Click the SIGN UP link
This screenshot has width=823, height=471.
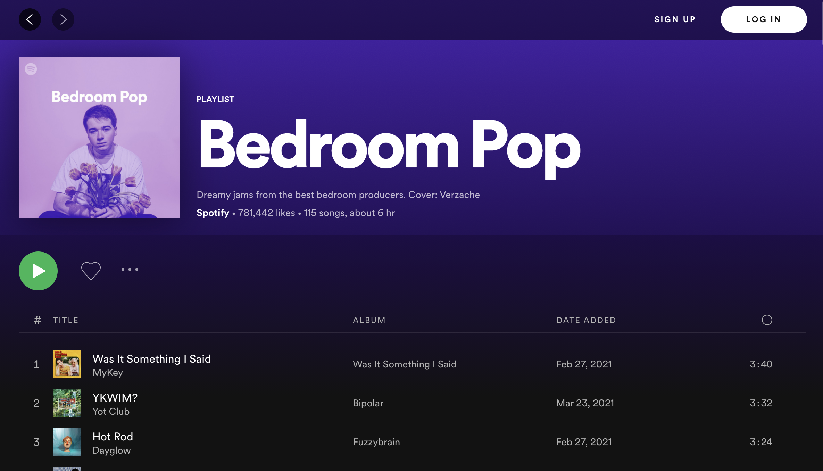pos(675,19)
